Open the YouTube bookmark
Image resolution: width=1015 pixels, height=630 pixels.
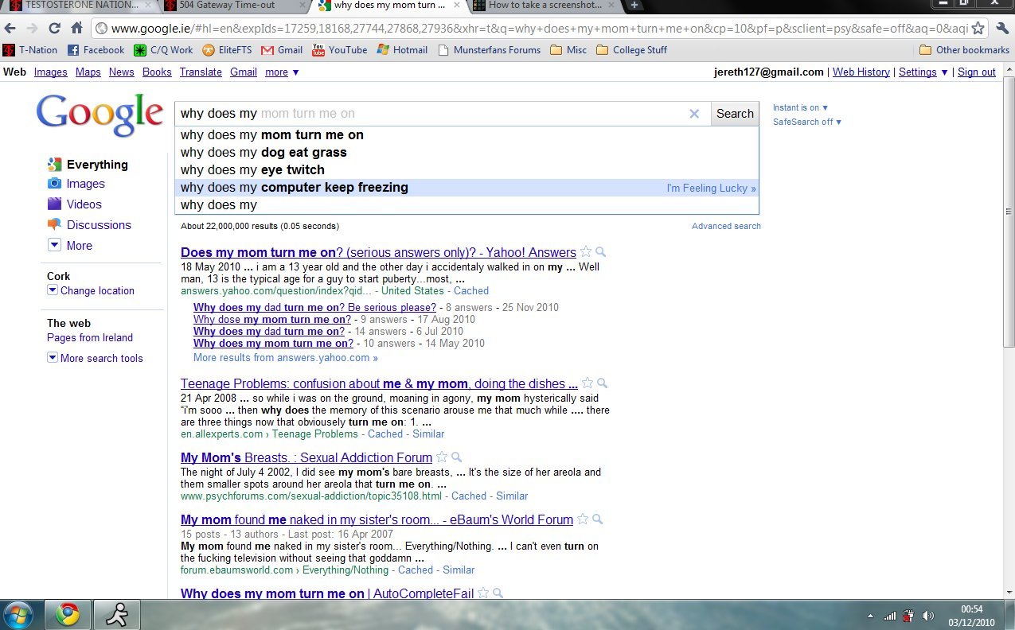[340, 49]
